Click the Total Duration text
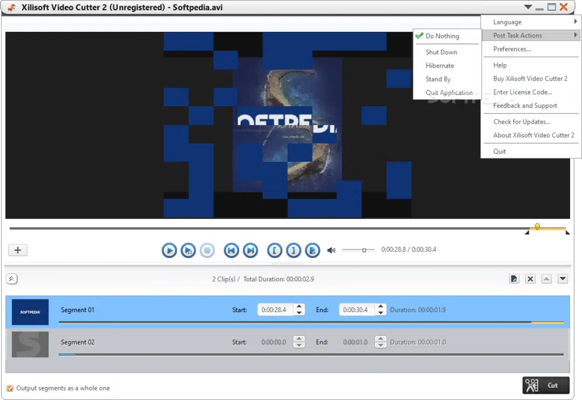Viewport: 582px width, 400px height. pos(278,279)
